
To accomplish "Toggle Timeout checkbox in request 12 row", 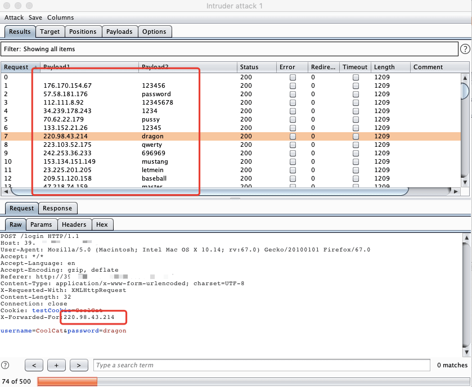I will pyautogui.click(x=356, y=178).
